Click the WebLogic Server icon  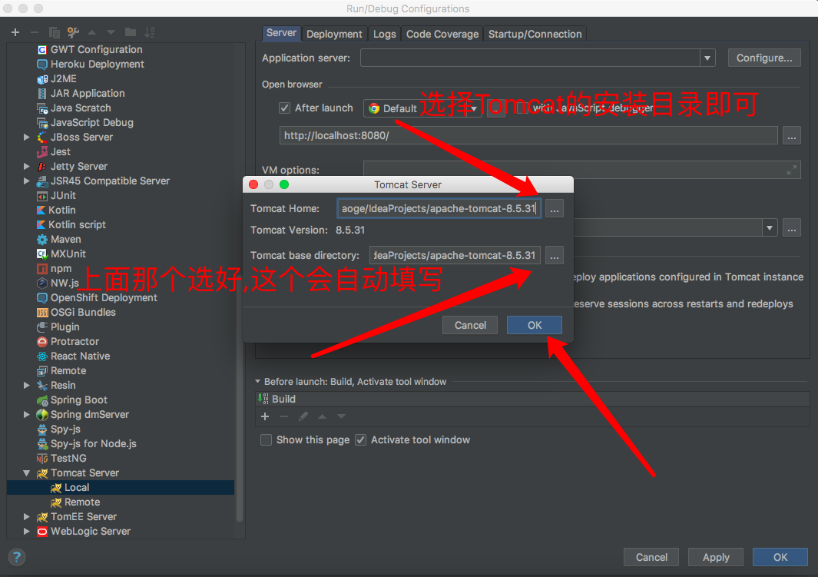pos(42,532)
